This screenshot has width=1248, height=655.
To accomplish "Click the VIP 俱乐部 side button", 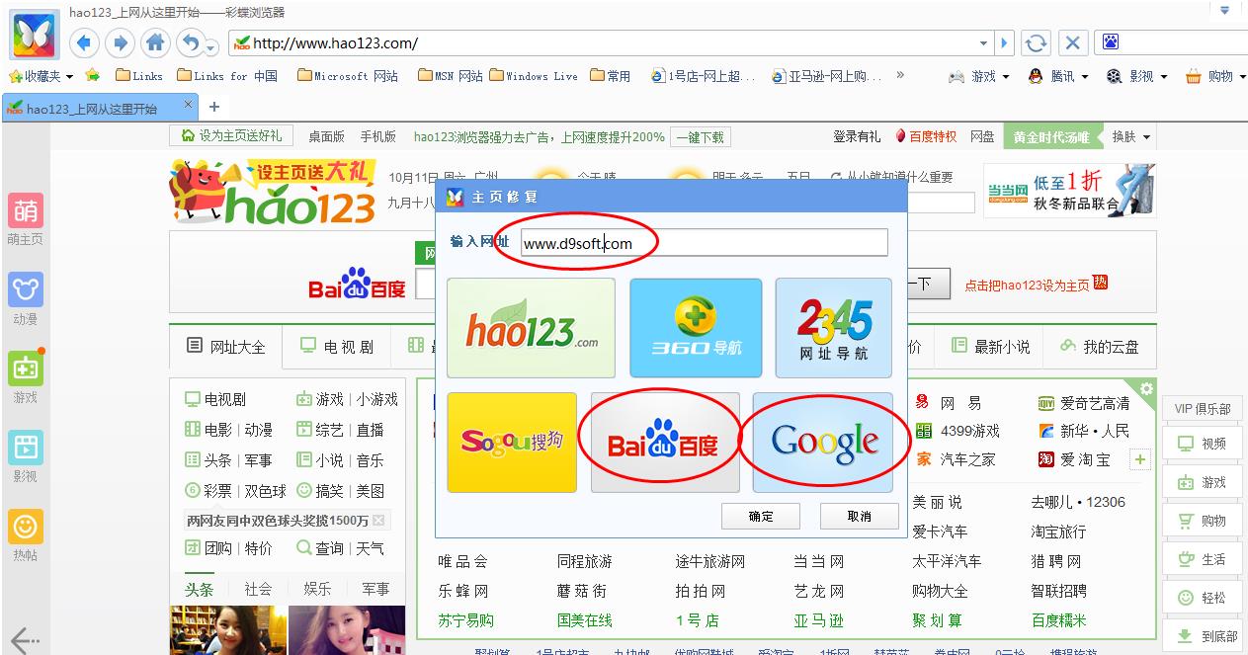I will coord(1203,409).
